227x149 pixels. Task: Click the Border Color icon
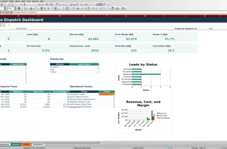coord(117,9)
